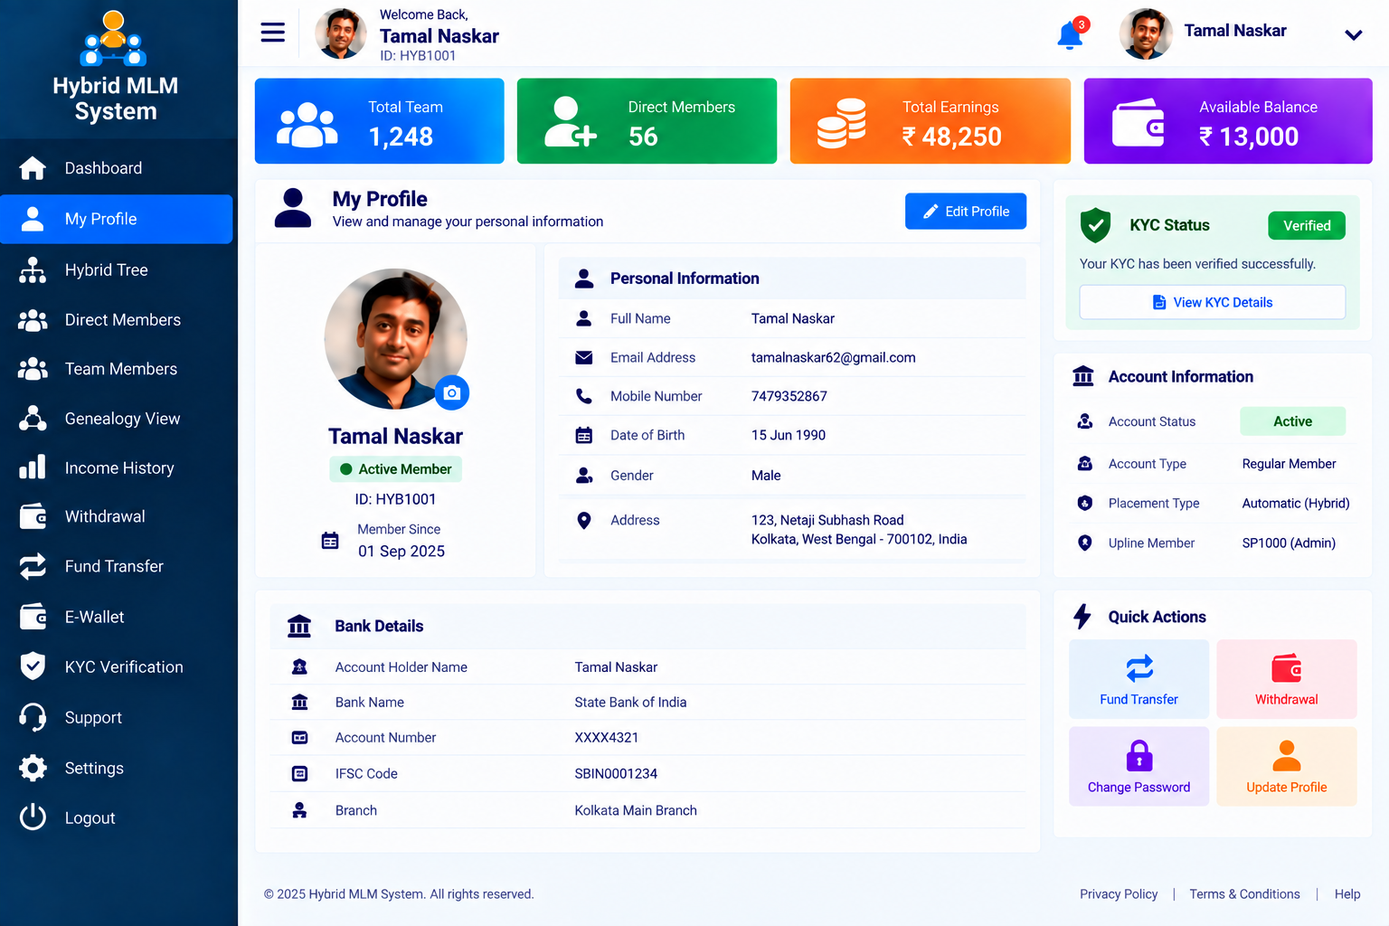Click the E-Wallet icon in sidebar

tap(33, 617)
